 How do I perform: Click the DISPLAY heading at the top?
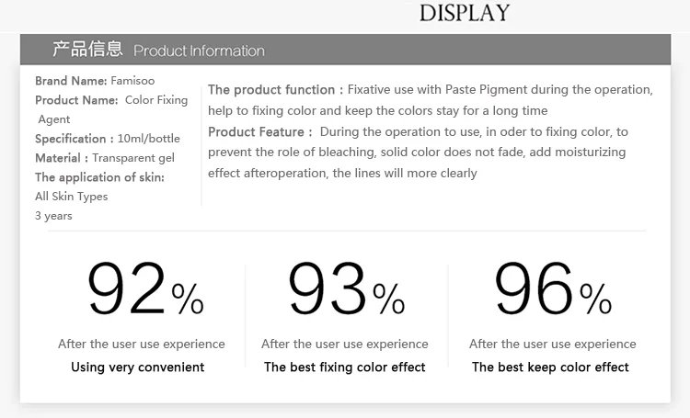[464, 13]
